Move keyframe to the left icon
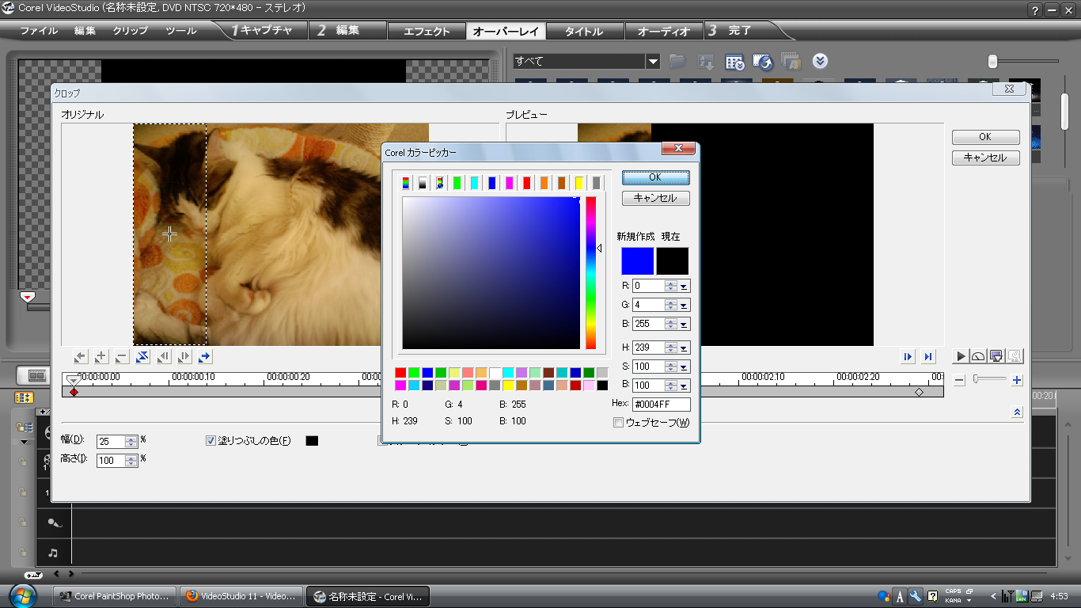 (163, 357)
